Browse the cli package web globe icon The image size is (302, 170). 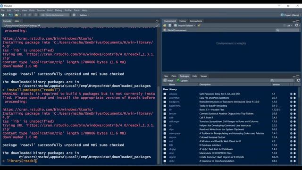(291, 126)
